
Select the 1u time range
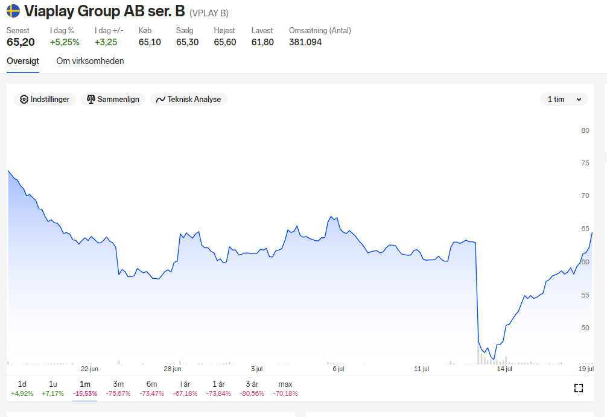52,389
